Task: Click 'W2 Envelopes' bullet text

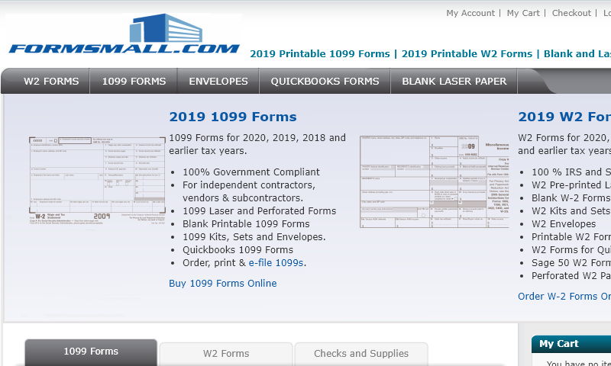Action: click(x=564, y=223)
